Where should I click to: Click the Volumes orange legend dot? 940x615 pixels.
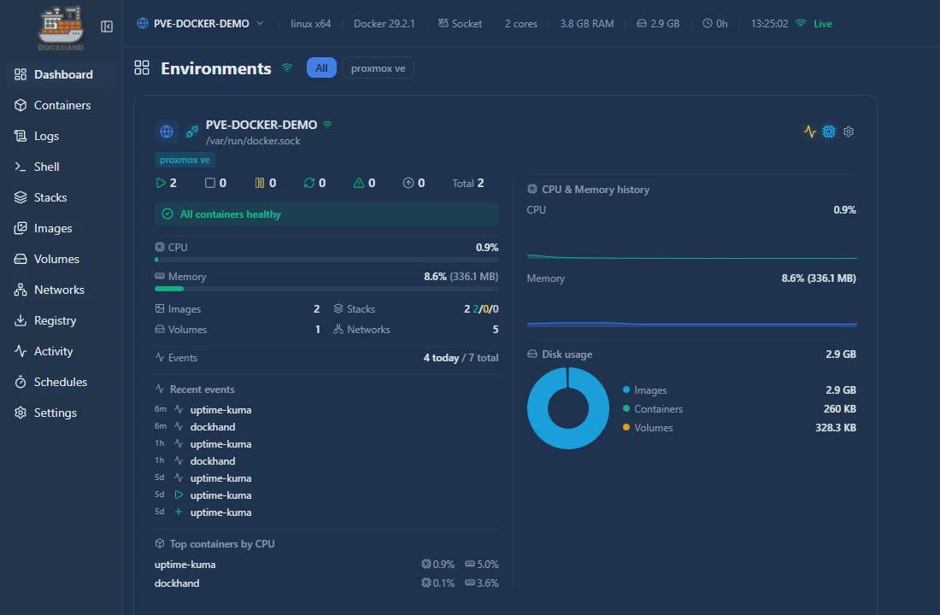pyautogui.click(x=626, y=427)
